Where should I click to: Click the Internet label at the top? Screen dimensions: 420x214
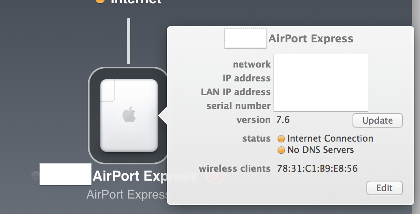(x=136, y=2)
